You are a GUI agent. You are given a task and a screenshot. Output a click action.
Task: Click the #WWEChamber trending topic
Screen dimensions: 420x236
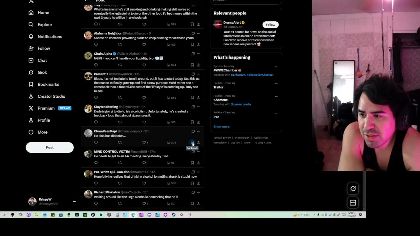point(225,70)
